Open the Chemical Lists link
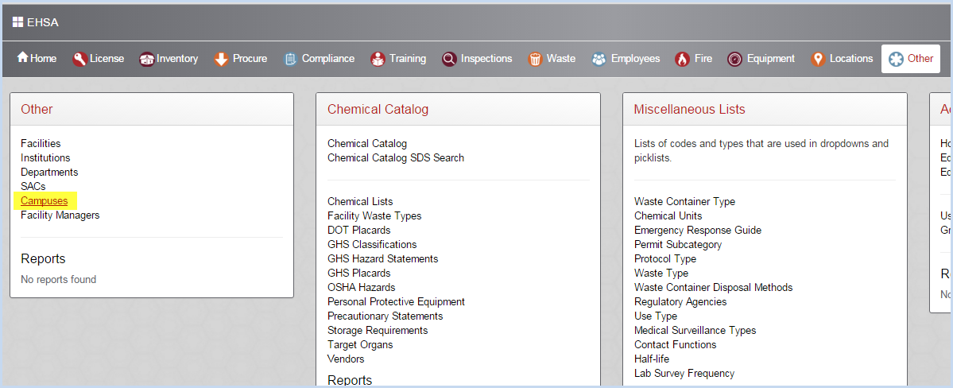This screenshot has width=953, height=388. point(360,201)
